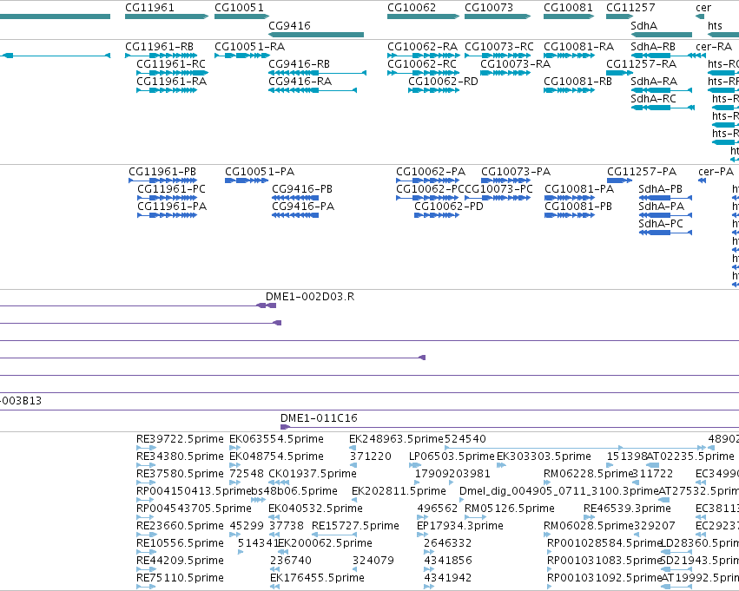
Task: Click transcript CG10073-RA
Action: (x=505, y=73)
